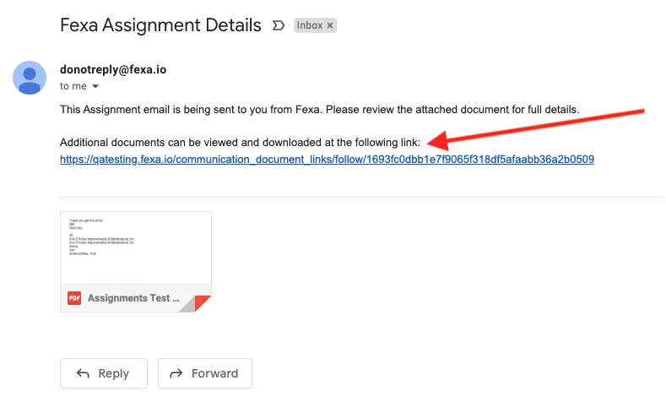Click the left-curved reply arrow icon
Screen dimensions: 666x402
point(83,373)
